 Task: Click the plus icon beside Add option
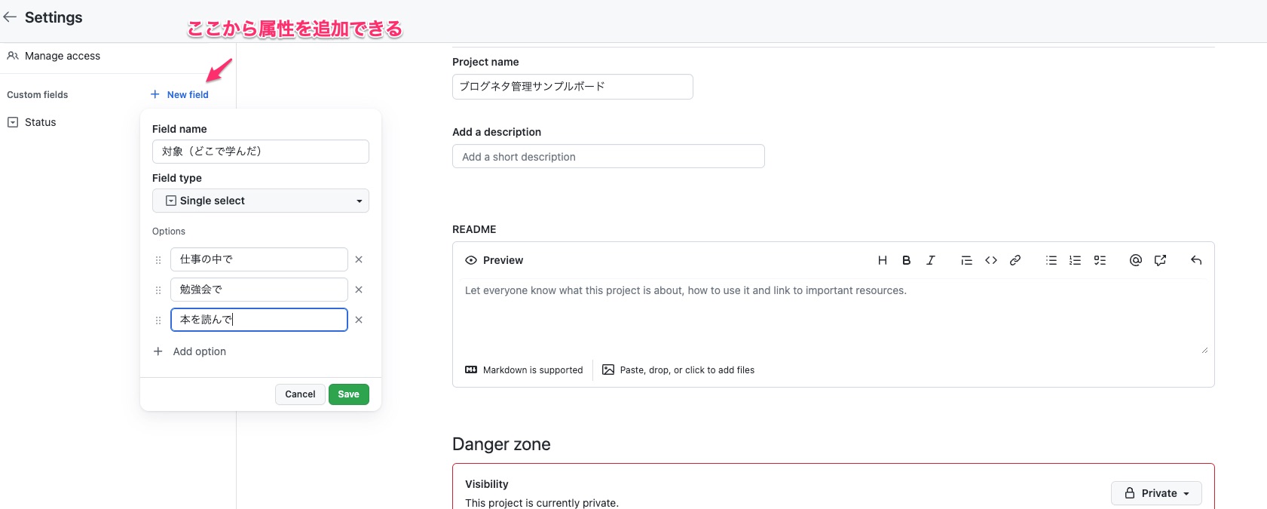pos(158,351)
